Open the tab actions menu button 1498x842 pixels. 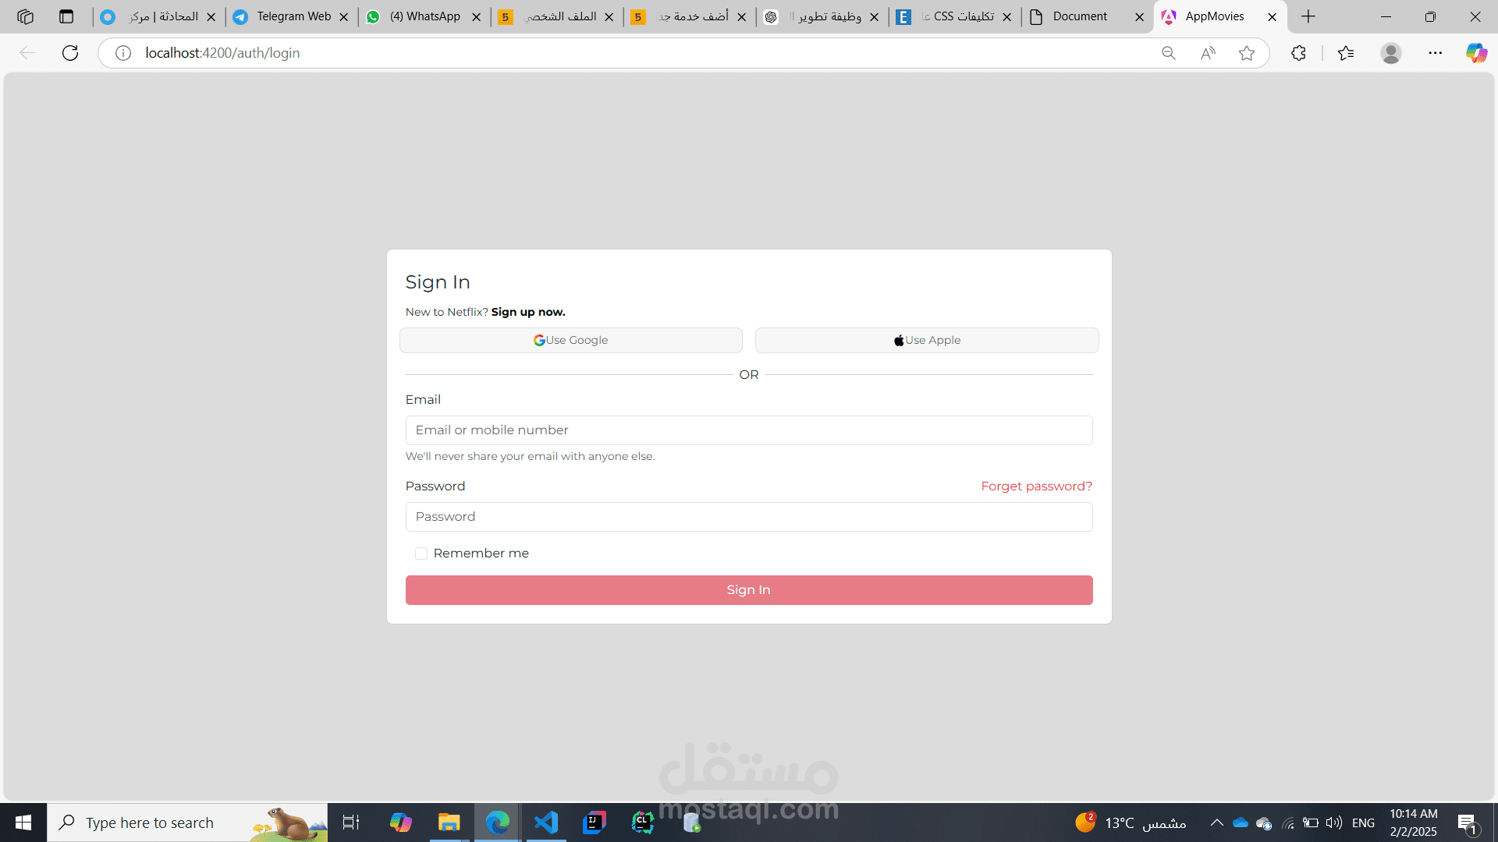(x=66, y=16)
